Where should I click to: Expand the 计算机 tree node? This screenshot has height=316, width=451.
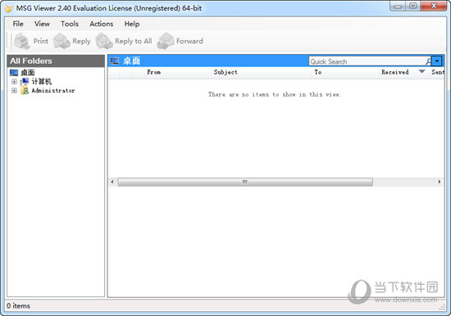pyautogui.click(x=14, y=82)
